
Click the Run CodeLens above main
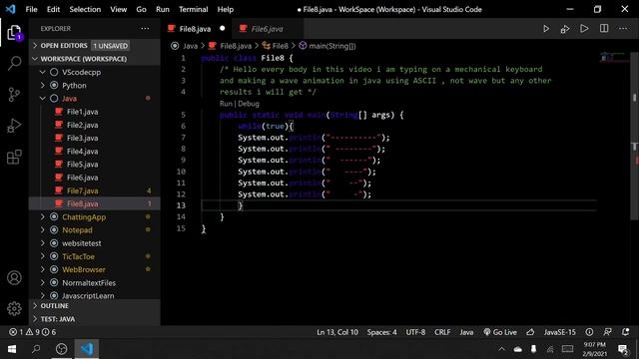226,104
